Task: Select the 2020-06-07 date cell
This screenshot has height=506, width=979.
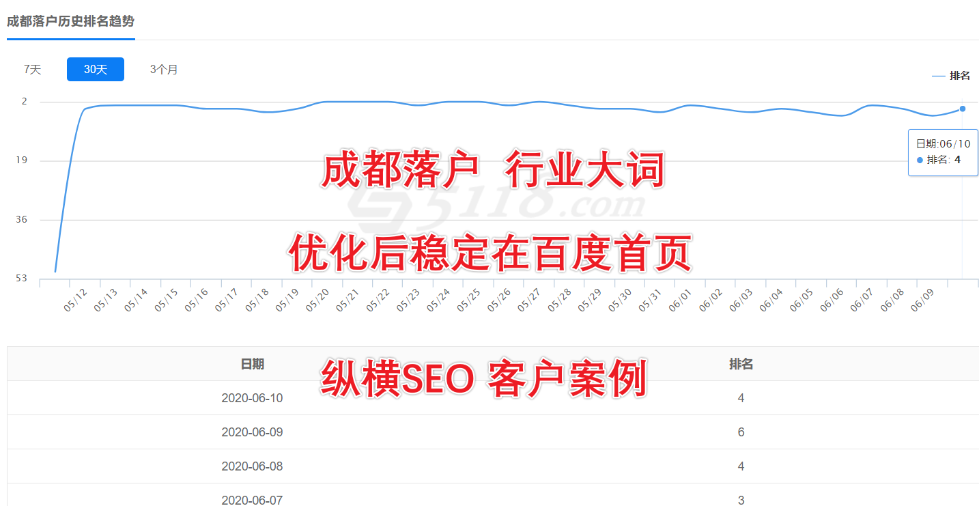Action: coord(252,500)
